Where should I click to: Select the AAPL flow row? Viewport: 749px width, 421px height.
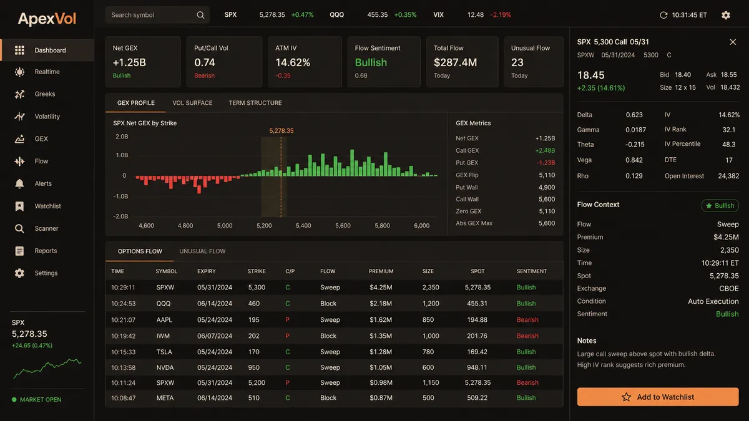click(x=334, y=320)
